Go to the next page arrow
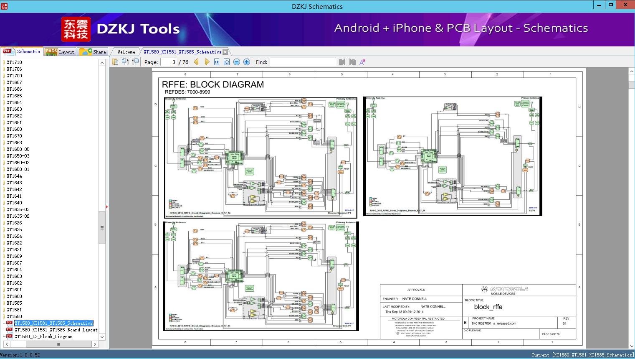This screenshot has height=359, width=635. click(x=207, y=62)
